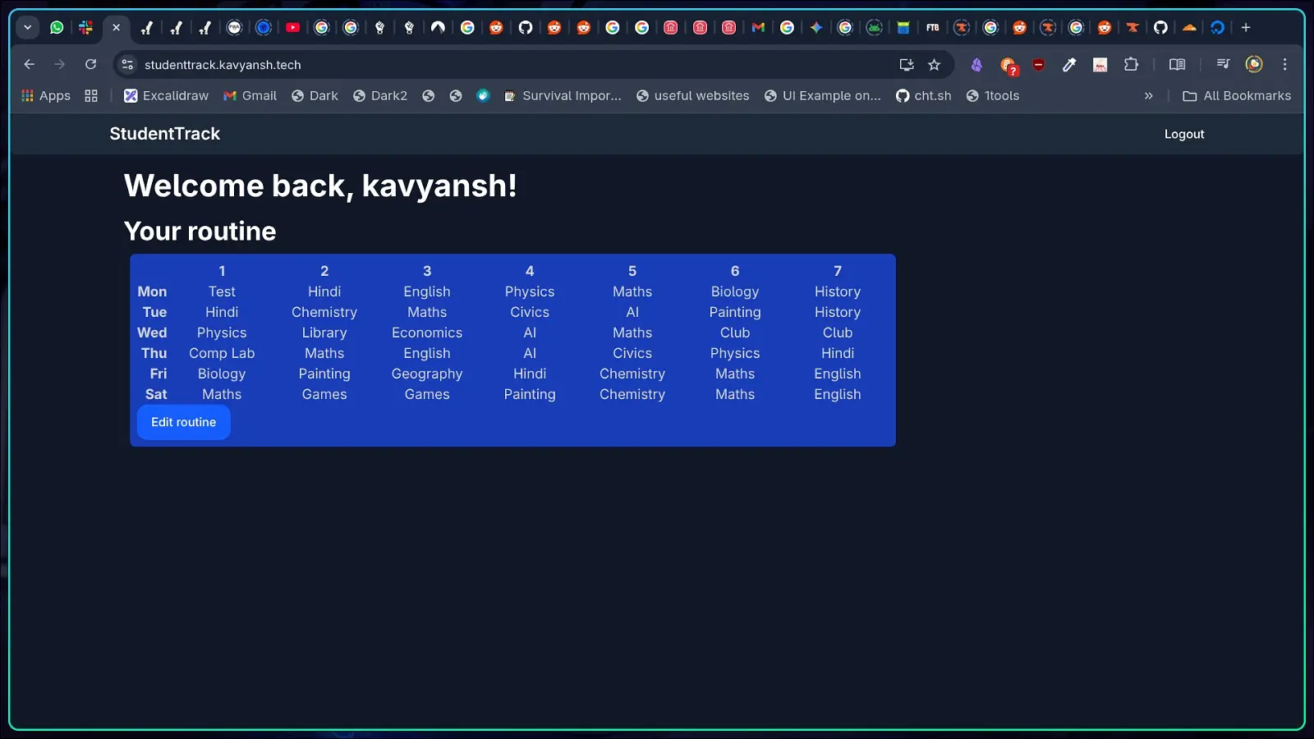Open the Chrome three-dot menu

point(1285,64)
